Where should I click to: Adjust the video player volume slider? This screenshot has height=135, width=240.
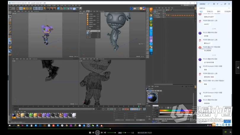111,133
